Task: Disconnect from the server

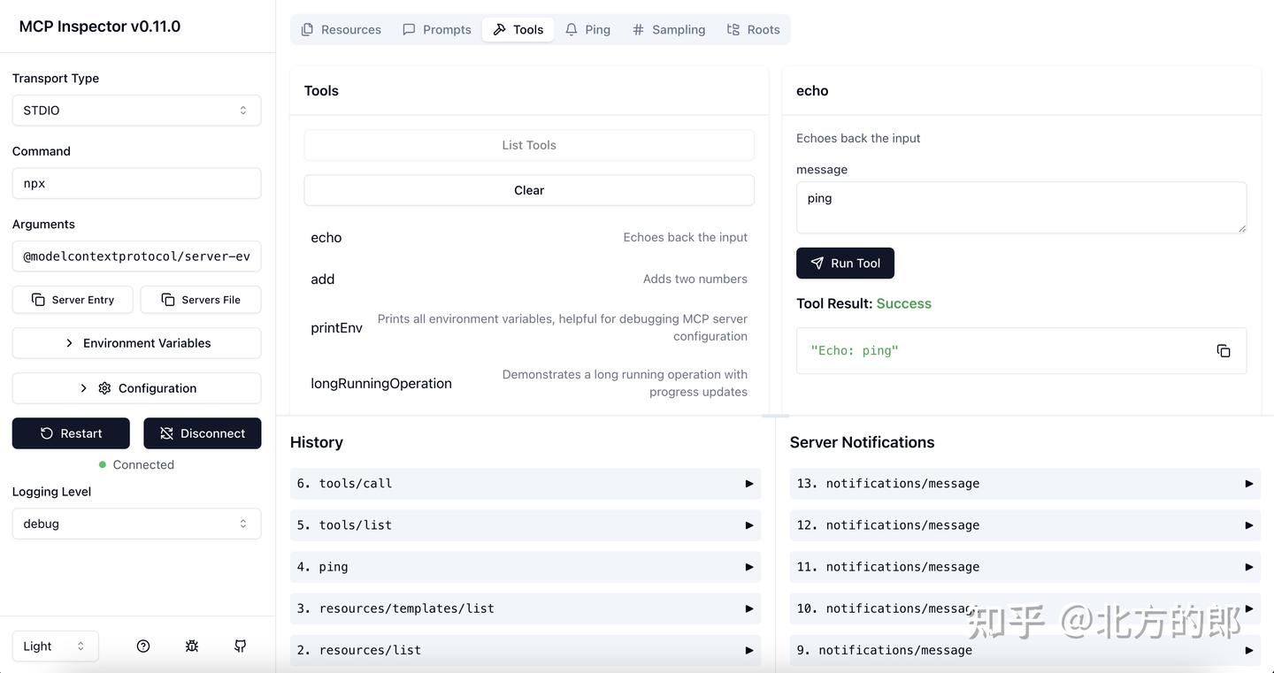Action: pyautogui.click(x=203, y=433)
